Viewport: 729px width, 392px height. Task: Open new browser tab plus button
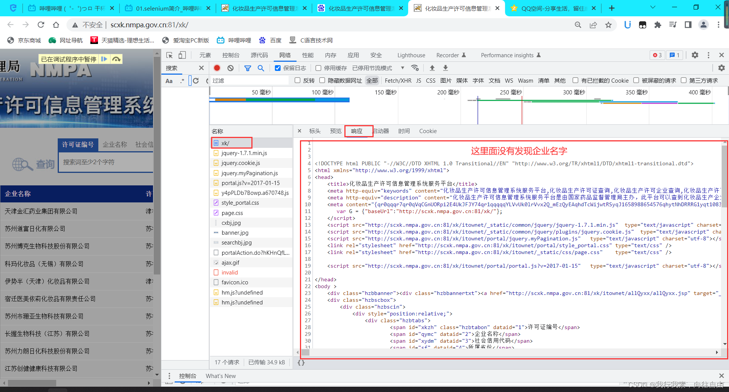click(611, 8)
